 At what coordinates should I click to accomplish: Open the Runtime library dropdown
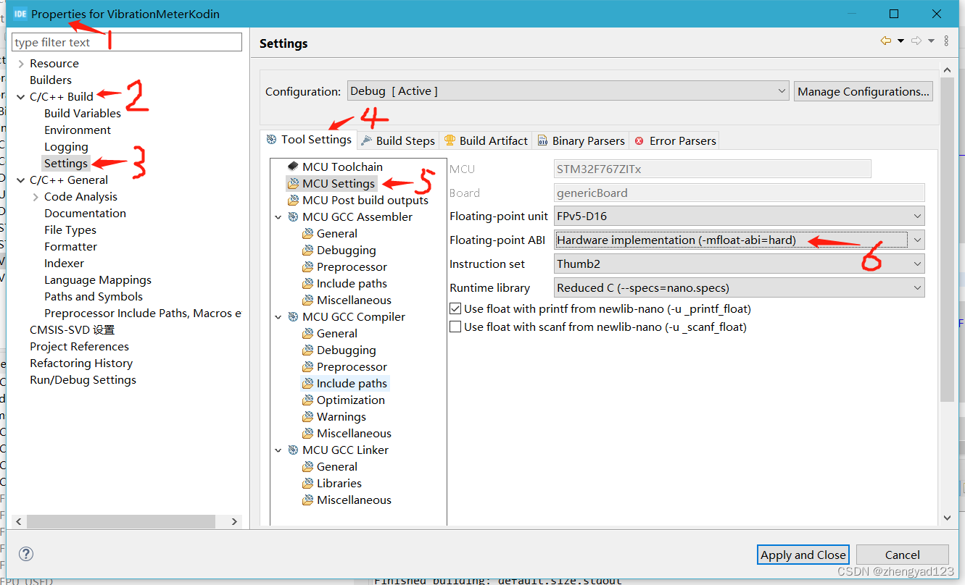[740, 287]
